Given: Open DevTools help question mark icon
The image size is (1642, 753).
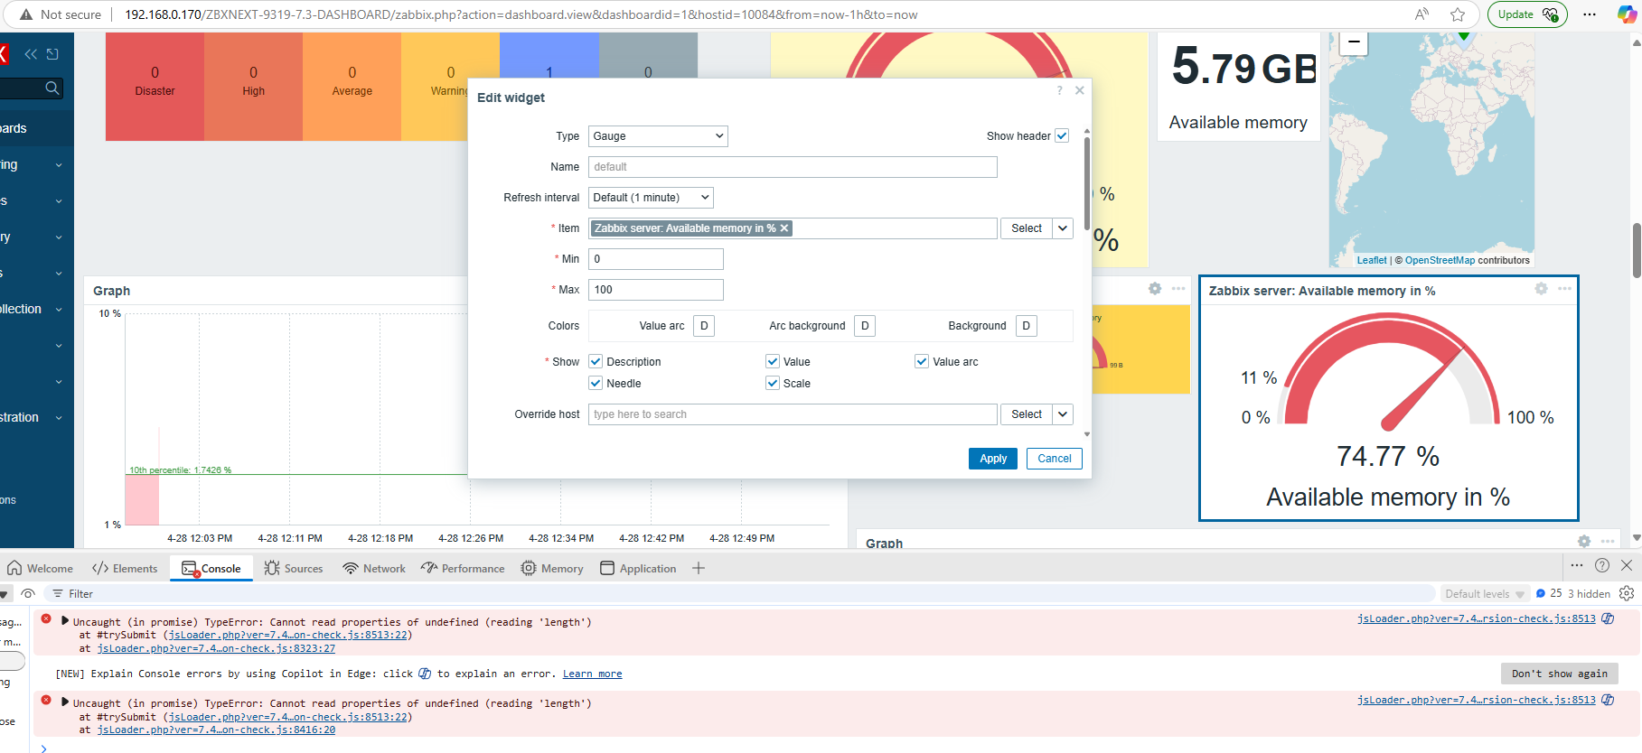Looking at the screenshot, I should (1602, 565).
